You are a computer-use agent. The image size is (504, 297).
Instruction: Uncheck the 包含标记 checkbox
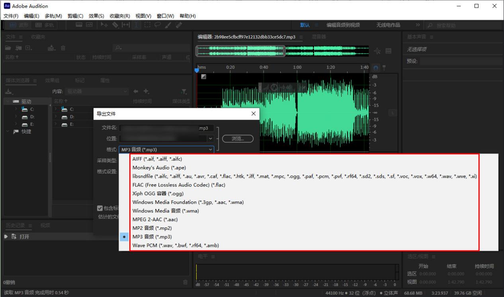pyautogui.click(x=100, y=208)
